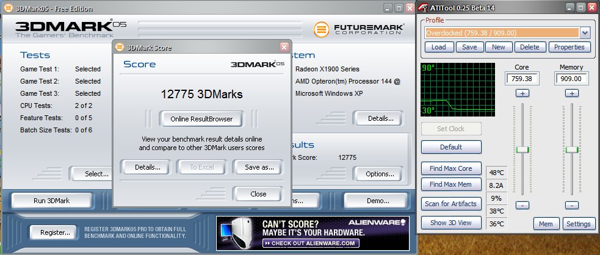
Task: Minimize the 3DMark05 window
Action: [x=388, y=8]
